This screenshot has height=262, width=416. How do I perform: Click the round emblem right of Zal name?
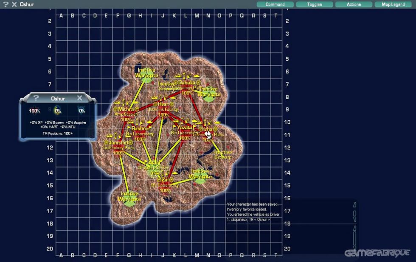pos(171,180)
